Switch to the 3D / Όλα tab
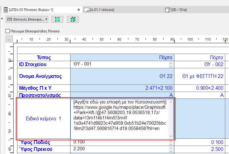The width and height of the screenshot is (229, 154). tap(196, 10)
